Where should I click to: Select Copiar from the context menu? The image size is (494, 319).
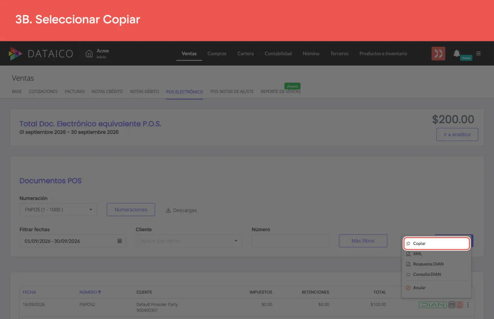pos(436,243)
